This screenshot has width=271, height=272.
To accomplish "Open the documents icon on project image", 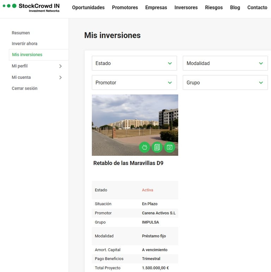I will (157, 147).
